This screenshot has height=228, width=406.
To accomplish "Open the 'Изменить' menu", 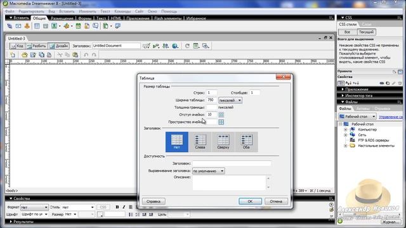I will point(88,11).
